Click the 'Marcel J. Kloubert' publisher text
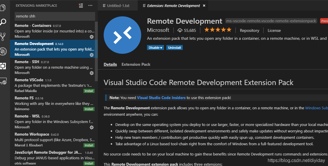 pos(29,145)
